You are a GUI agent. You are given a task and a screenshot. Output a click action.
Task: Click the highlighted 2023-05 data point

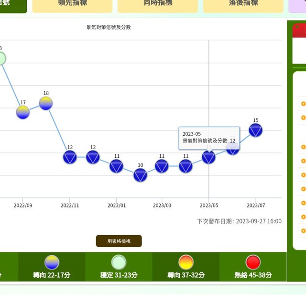208,157
